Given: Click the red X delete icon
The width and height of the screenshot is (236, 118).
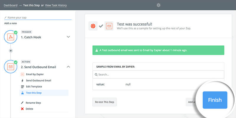Looking at the screenshot, I should [22, 109].
